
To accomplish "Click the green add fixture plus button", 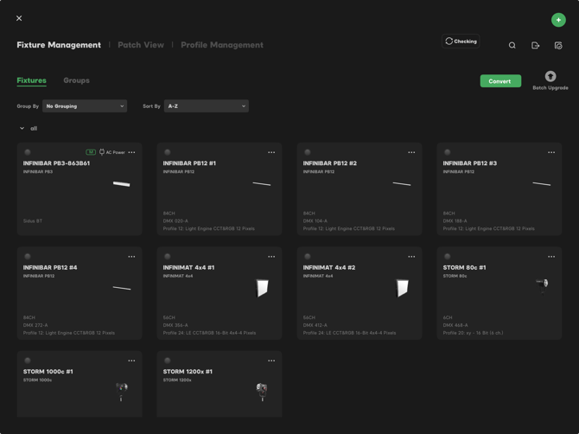I will tap(558, 20).
